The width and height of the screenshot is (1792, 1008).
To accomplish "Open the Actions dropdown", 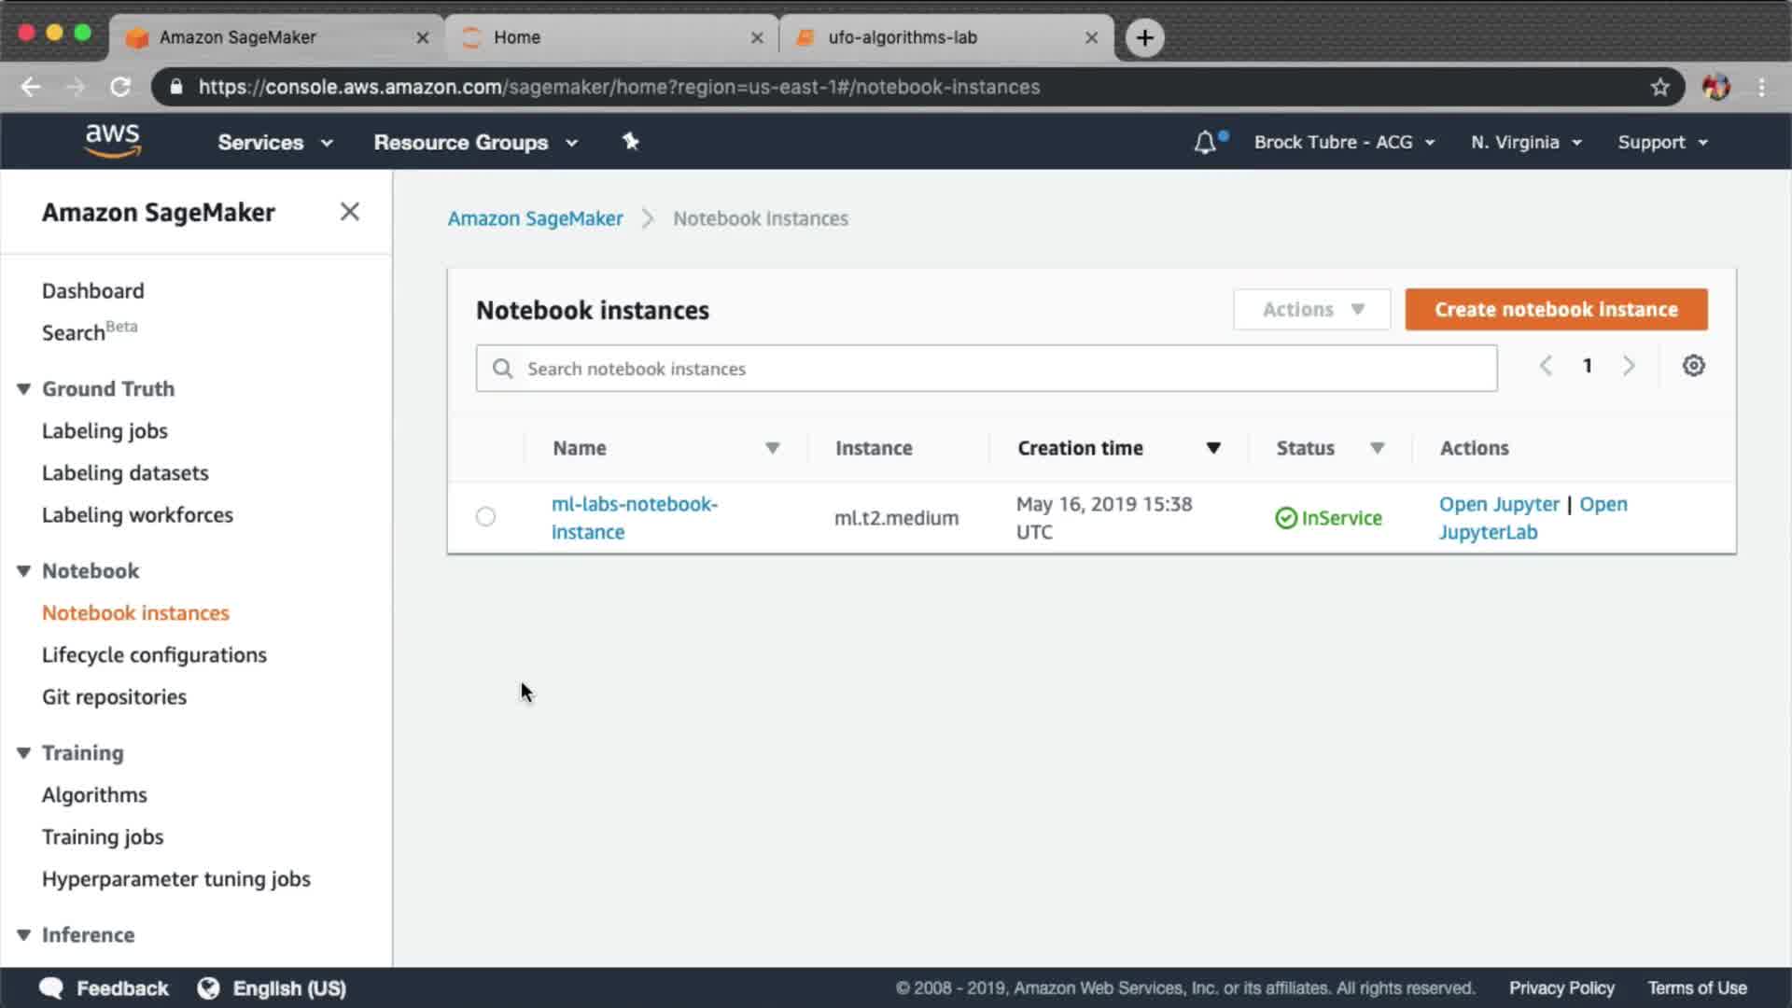I will click(x=1311, y=310).
